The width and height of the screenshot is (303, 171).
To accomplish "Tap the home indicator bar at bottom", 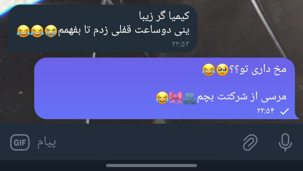I will (151, 165).
